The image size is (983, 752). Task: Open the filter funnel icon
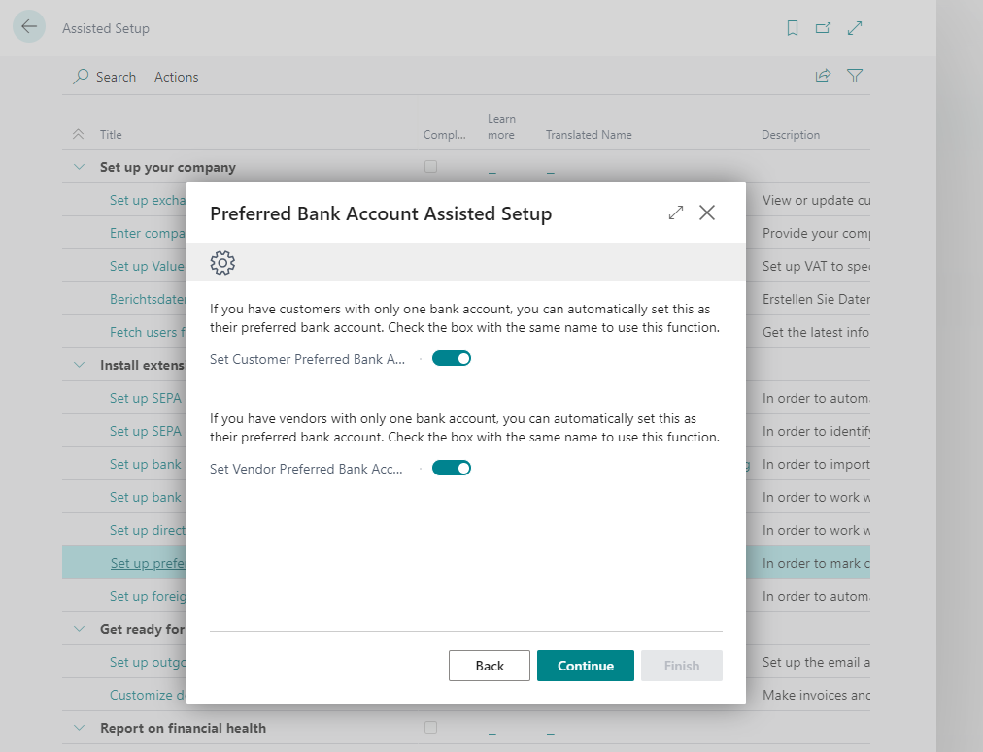click(855, 75)
